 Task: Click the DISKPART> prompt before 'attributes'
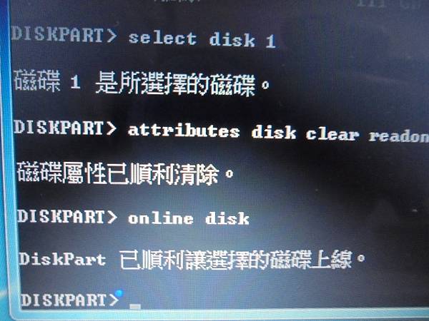point(65,128)
